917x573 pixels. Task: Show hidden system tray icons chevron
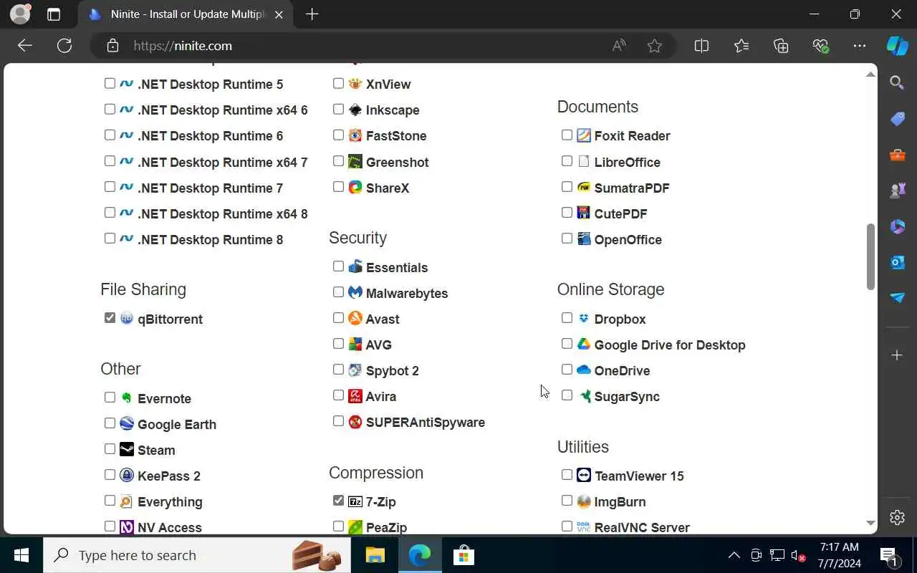(x=734, y=555)
